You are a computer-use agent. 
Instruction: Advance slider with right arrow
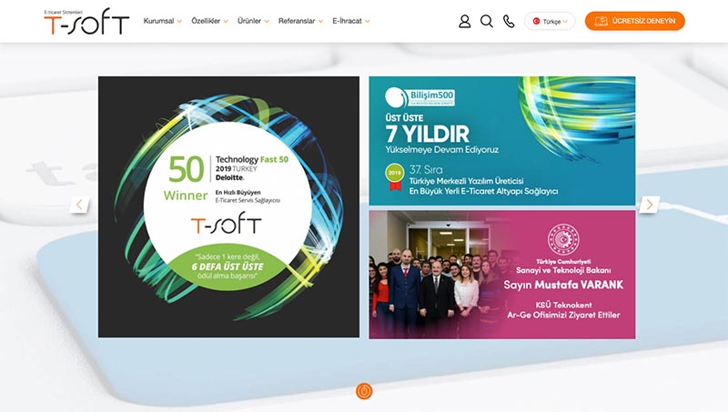(649, 204)
